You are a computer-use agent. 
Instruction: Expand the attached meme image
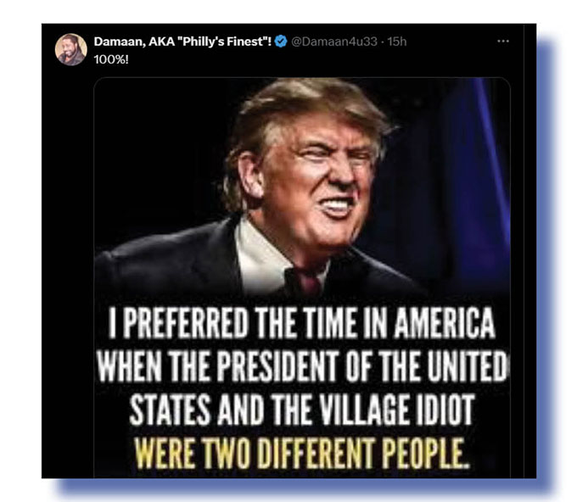tap(302, 277)
